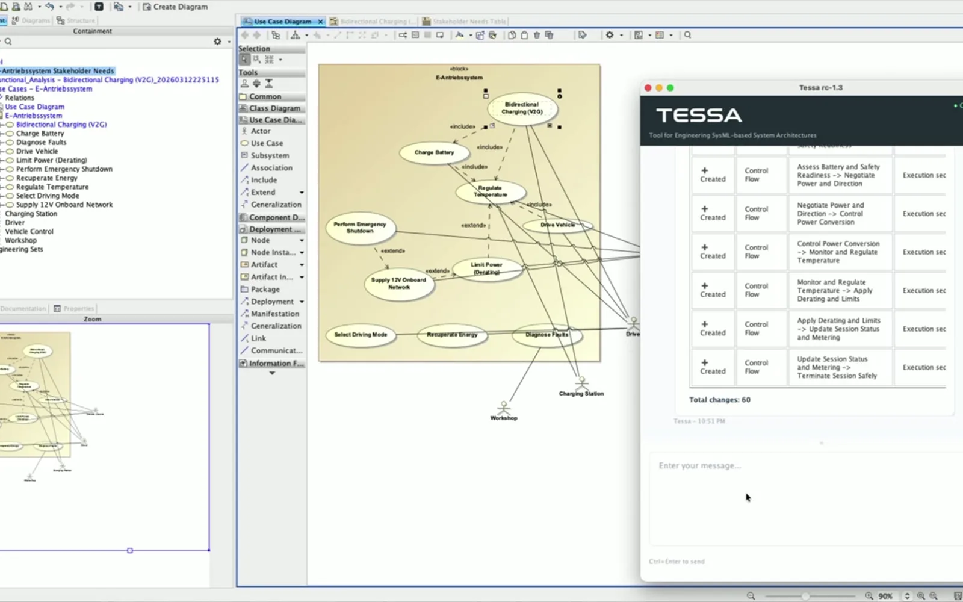Select the Association tool
Viewport: 963px width, 602px height.
(x=271, y=168)
